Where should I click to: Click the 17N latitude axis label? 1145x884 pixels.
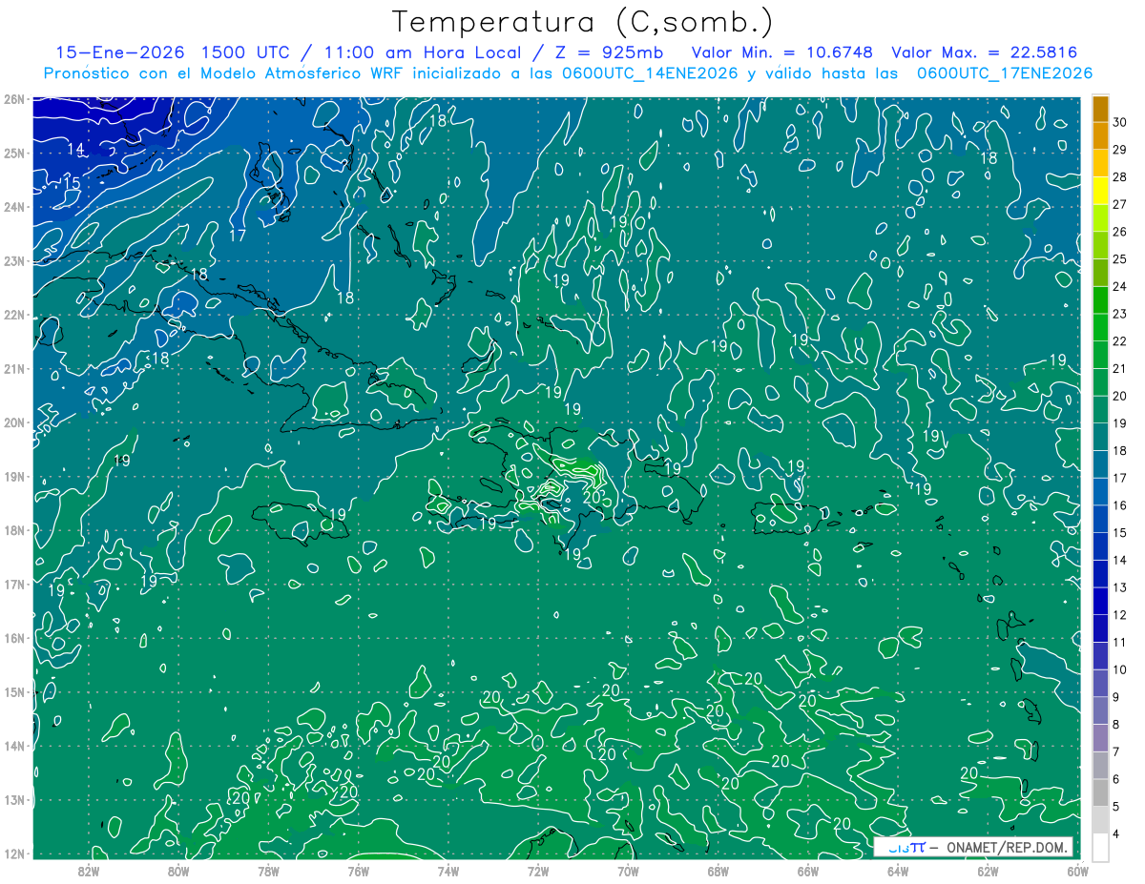tap(14, 584)
